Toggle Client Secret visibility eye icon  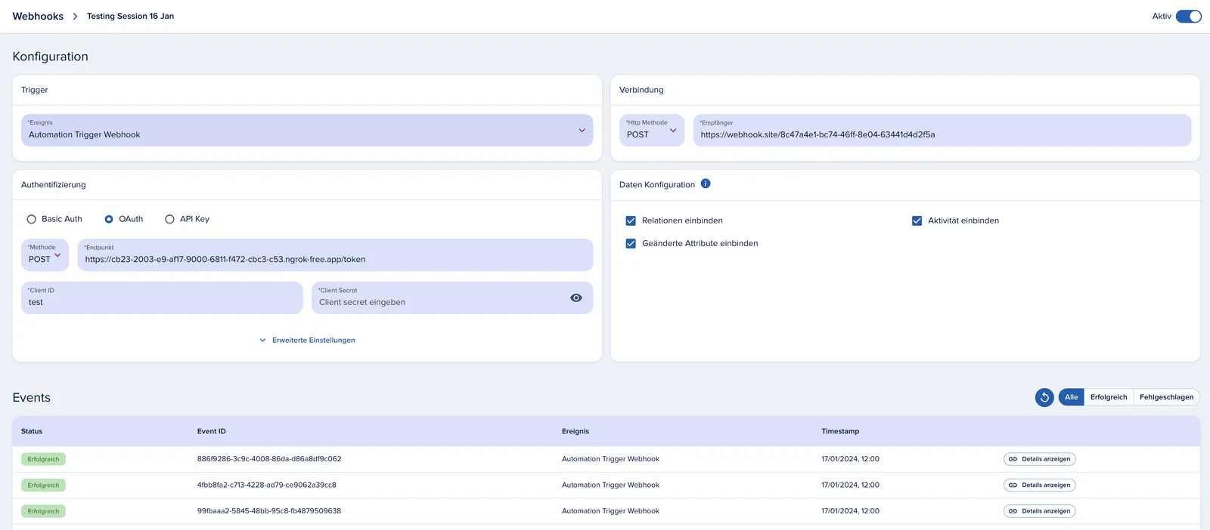(x=576, y=298)
